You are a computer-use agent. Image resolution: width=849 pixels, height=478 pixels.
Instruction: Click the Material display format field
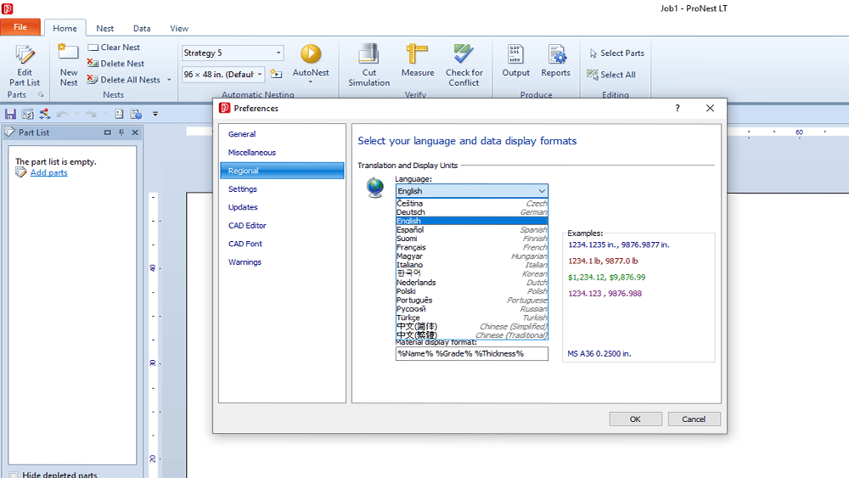pos(471,353)
